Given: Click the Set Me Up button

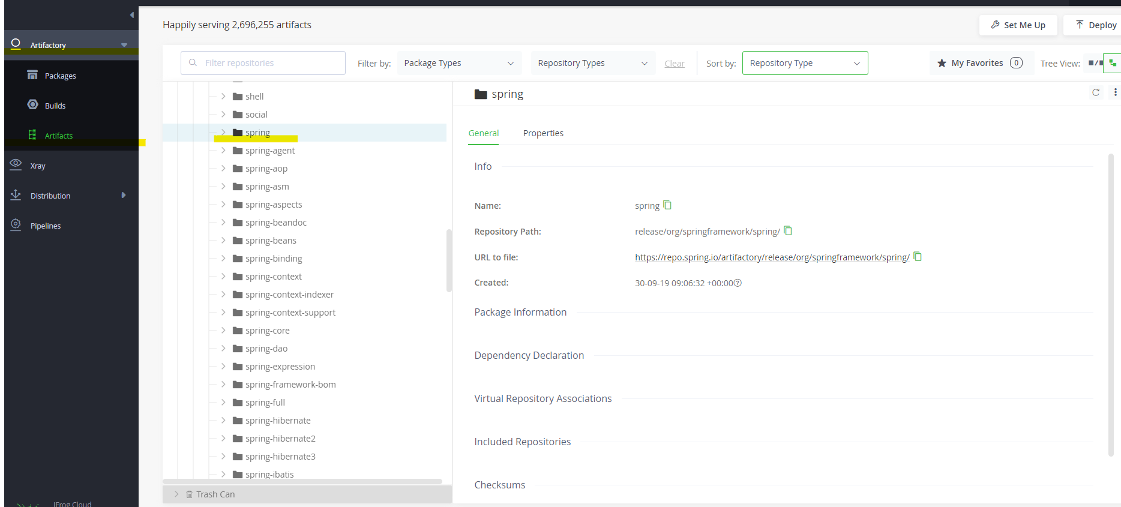Looking at the screenshot, I should 1018,25.
